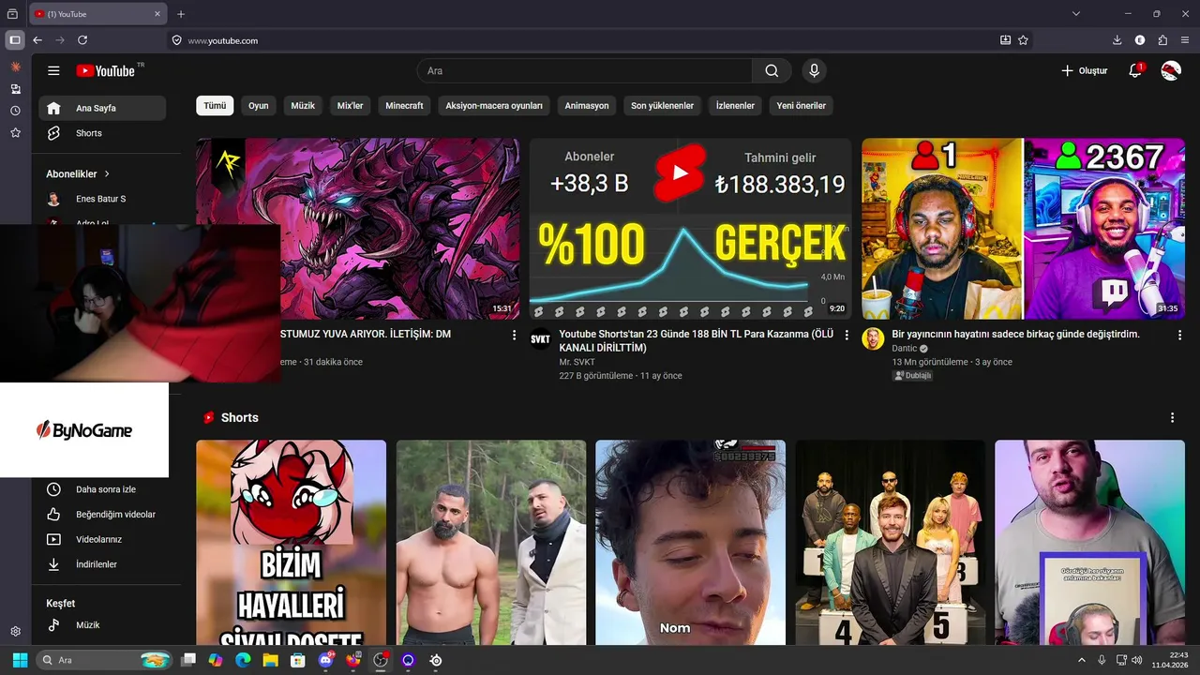This screenshot has height=675, width=1200.
Task: Open Shorts shelf three-dot menu
Action: [1172, 417]
